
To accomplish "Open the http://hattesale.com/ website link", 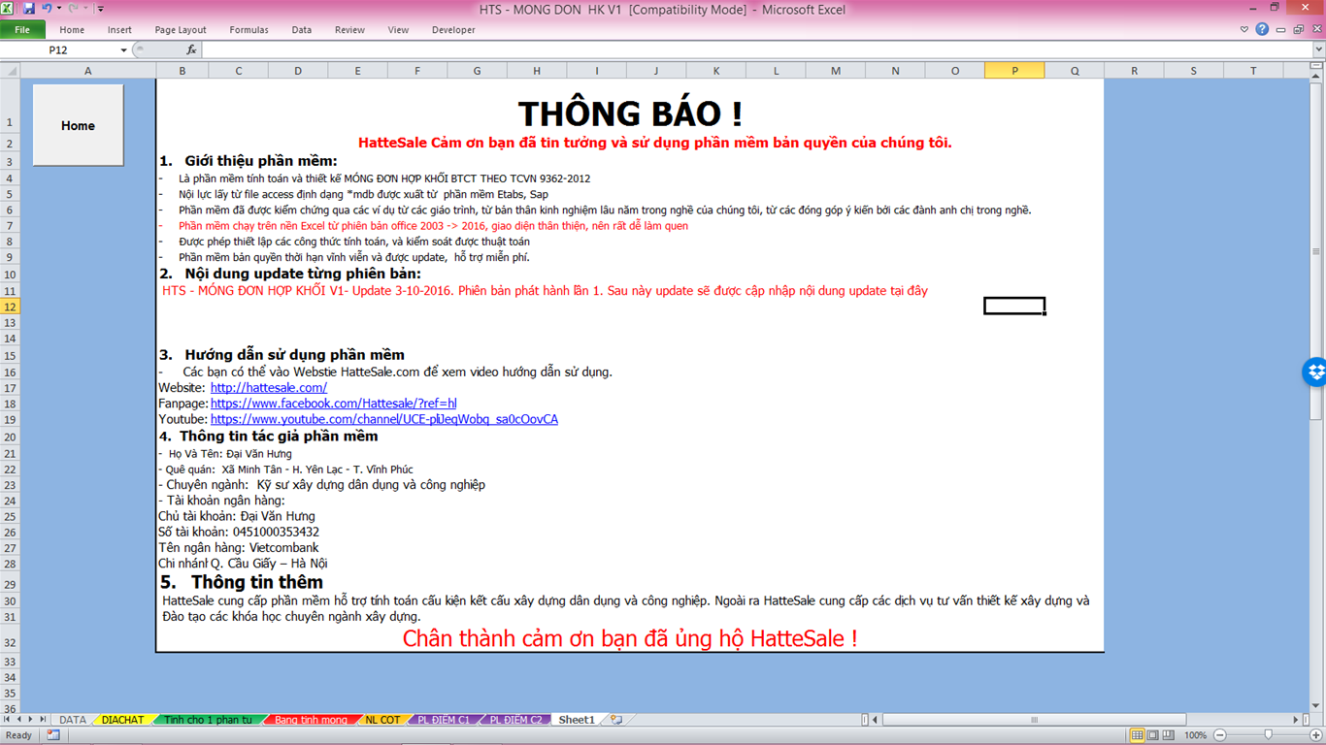I will tap(268, 387).
